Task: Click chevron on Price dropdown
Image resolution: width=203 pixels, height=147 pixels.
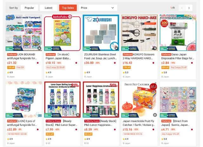Action: point(113,8)
